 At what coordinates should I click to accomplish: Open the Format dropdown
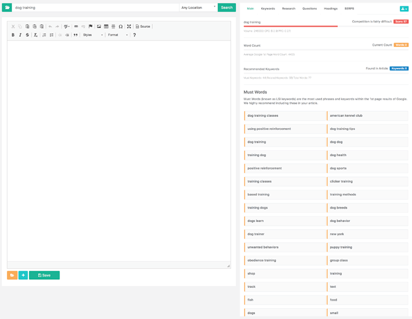[x=117, y=35]
